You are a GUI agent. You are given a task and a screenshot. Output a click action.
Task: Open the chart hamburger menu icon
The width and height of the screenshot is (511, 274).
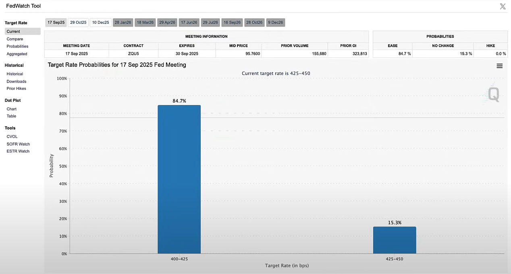click(499, 66)
